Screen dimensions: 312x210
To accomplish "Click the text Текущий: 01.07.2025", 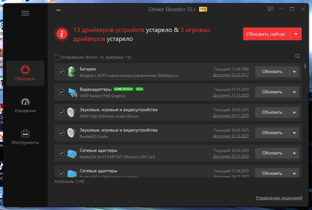I will (x=231, y=89).
